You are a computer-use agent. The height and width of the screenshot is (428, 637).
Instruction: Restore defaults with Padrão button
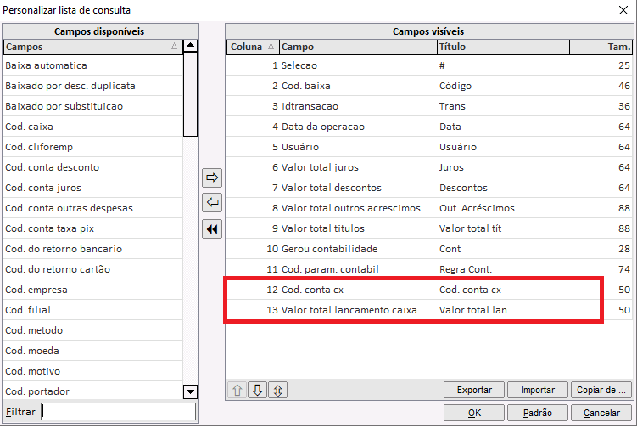click(538, 413)
